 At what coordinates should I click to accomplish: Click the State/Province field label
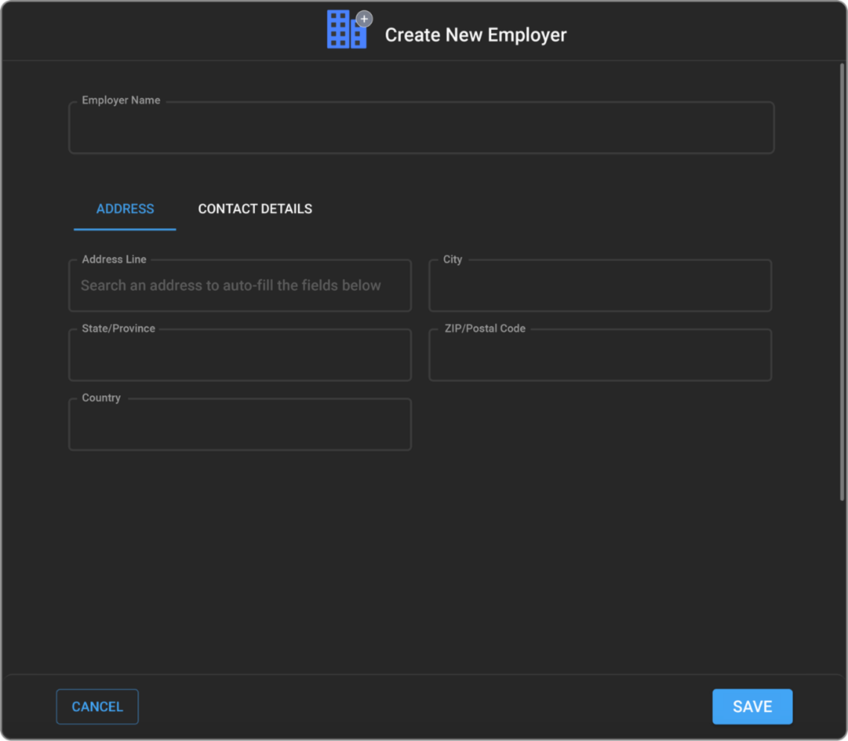pos(118,329)
